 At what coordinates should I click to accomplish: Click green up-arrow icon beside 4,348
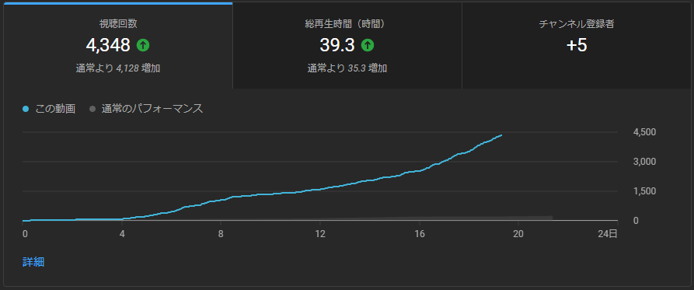pyautogui.click(x=143, y=45)
